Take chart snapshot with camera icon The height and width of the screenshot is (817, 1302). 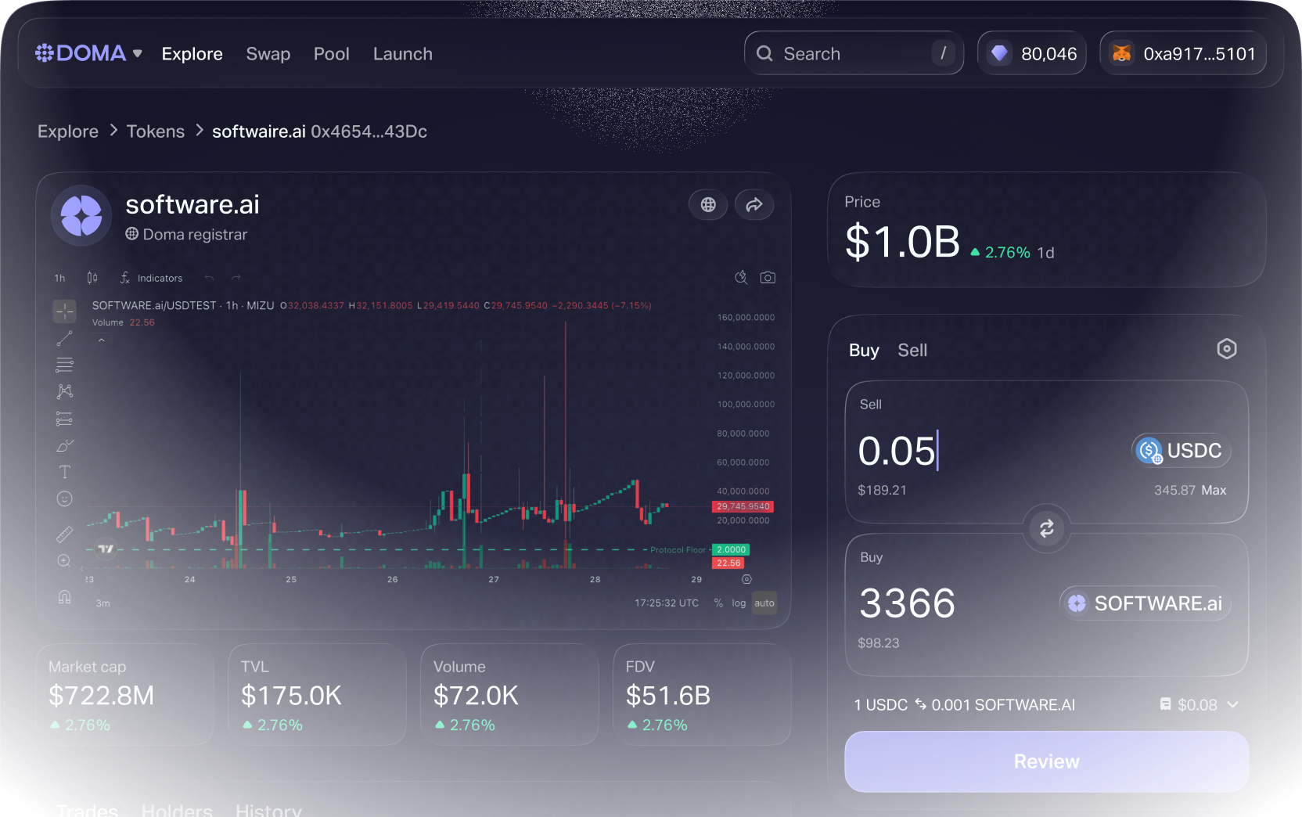tap(768, 278)
